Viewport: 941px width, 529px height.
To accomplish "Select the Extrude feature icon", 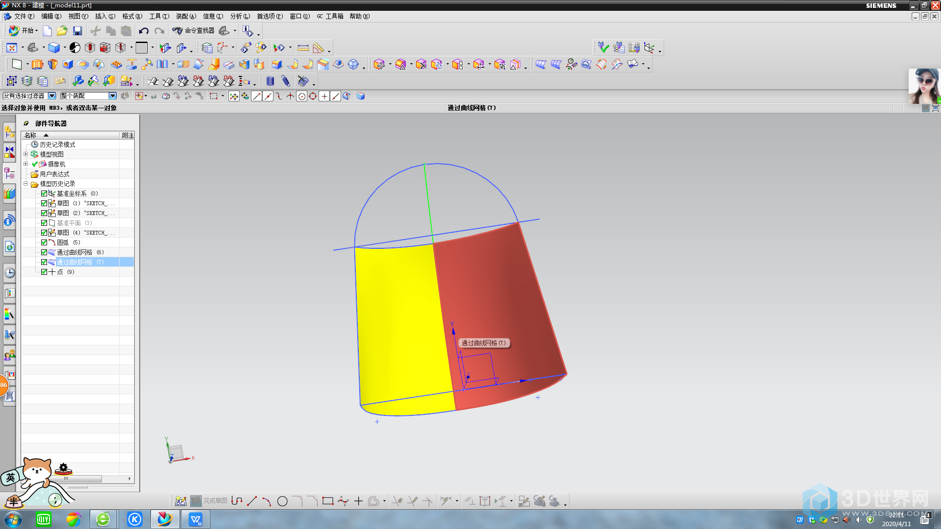I will [37, 64].
